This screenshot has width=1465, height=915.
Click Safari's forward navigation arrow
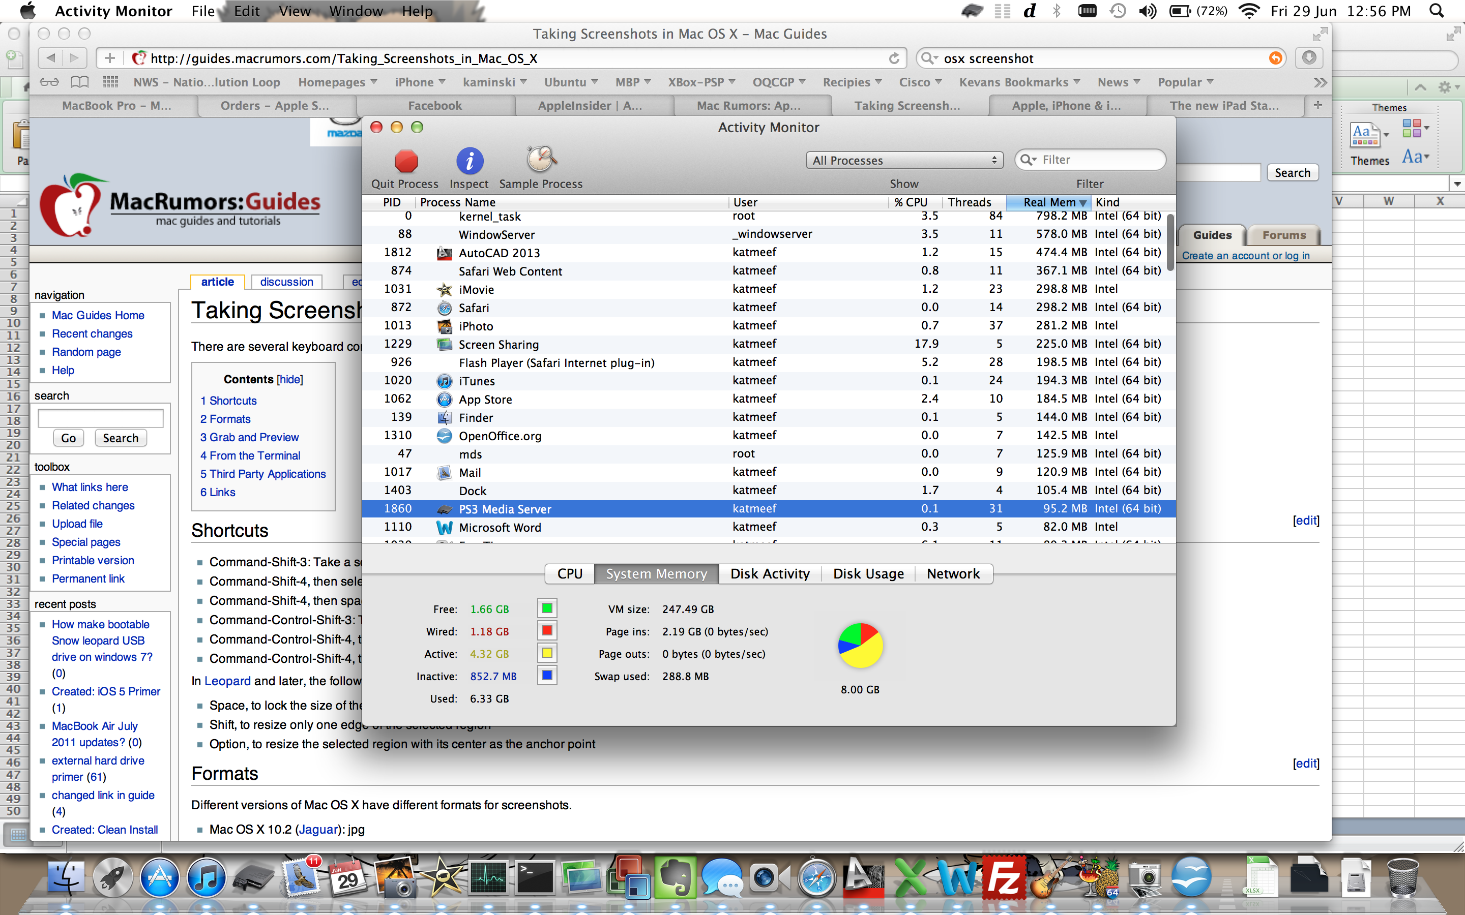74,58
